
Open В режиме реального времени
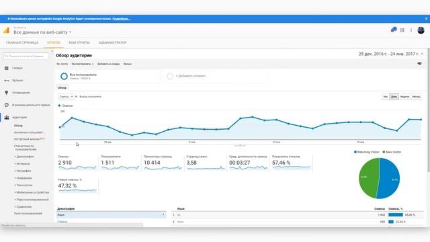[31, 105]
